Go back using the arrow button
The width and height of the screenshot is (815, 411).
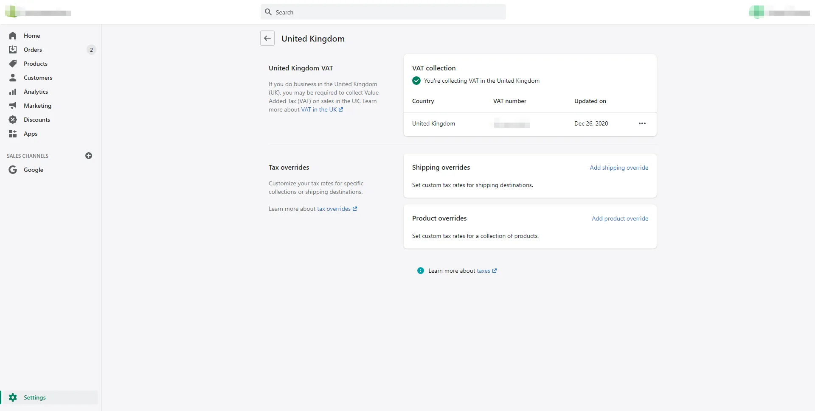pos(267,38)
